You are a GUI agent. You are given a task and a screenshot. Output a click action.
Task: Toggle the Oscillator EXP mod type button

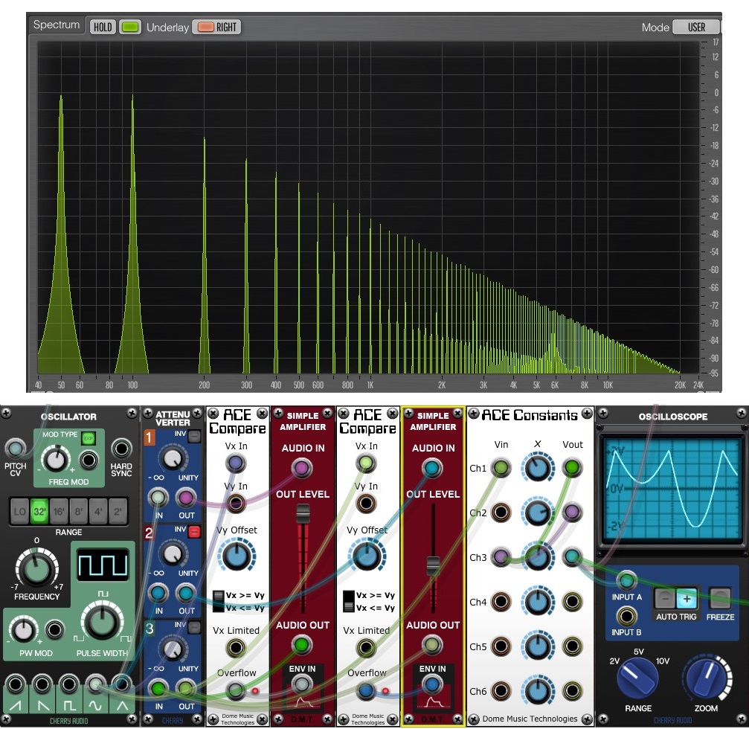tap(89, 438)
